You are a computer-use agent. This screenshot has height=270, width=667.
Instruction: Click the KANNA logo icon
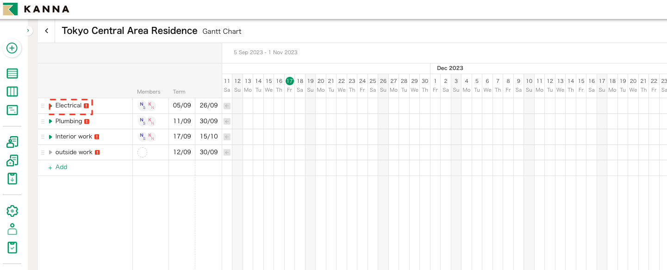pos(9,8)
